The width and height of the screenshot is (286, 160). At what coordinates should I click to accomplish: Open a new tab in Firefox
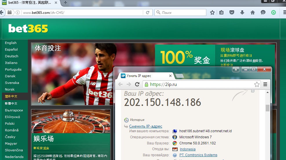click(65, 3)
